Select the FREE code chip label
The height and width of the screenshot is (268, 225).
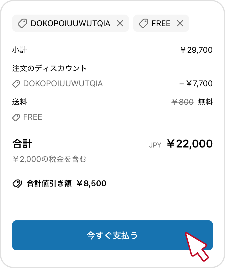point(161,23)
